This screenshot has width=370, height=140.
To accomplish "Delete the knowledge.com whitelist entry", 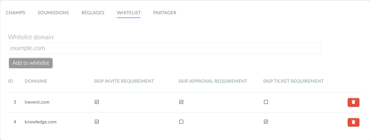I will coord(353,122).
